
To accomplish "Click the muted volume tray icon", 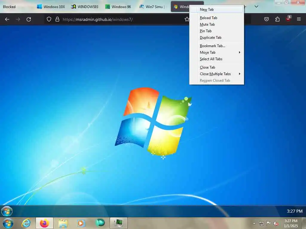I will [x=276, y=223].
